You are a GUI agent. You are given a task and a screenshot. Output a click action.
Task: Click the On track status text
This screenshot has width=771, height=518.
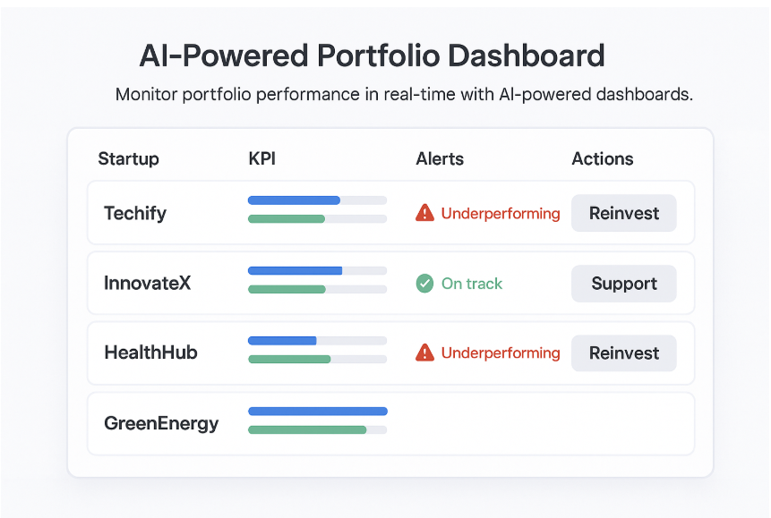click(x=472, y=284)
